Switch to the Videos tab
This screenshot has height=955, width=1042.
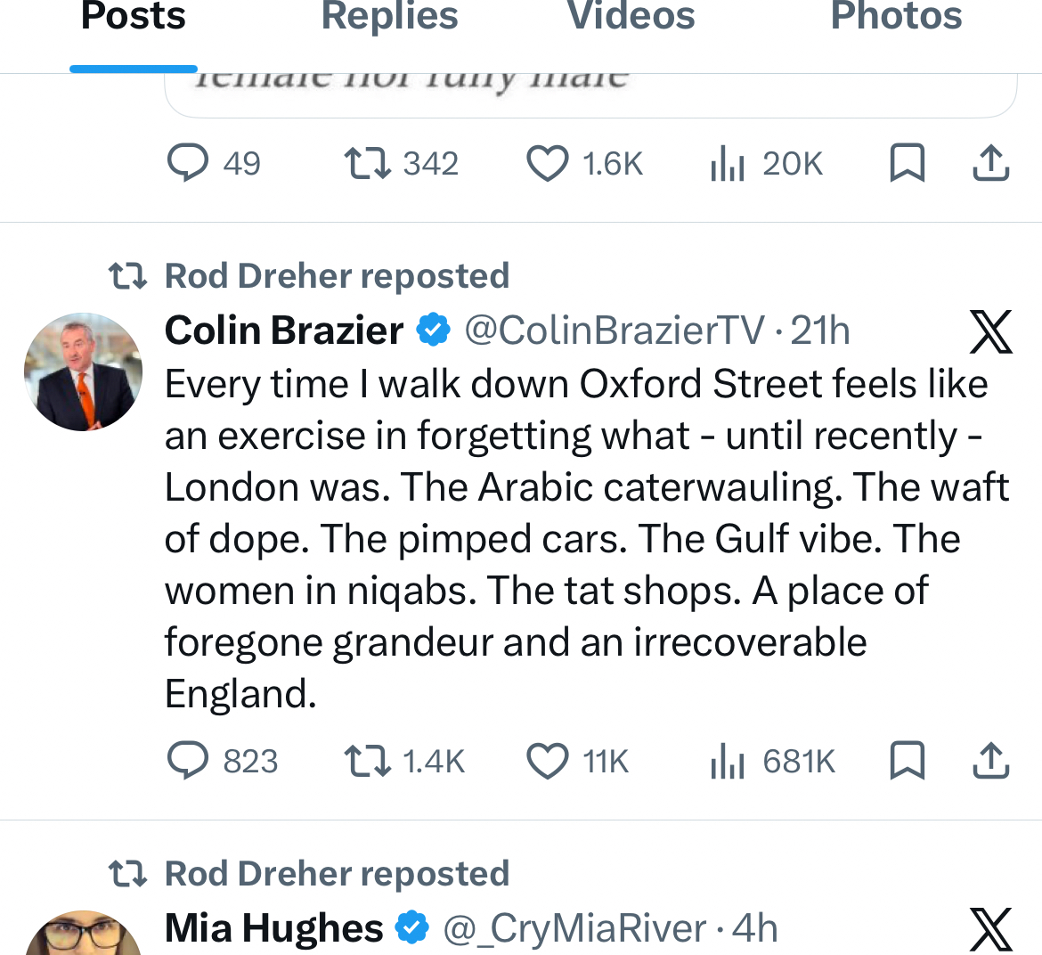click(631, 18)
